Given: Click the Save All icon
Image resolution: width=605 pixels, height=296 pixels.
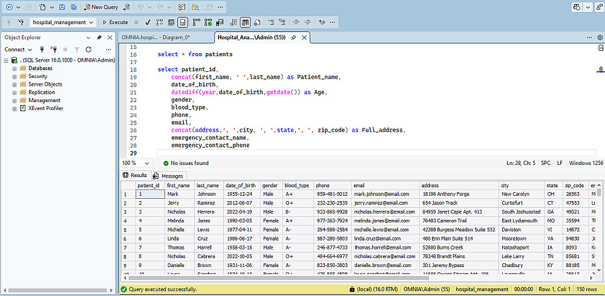Looking at the screenshot, I should pos(73,7).
